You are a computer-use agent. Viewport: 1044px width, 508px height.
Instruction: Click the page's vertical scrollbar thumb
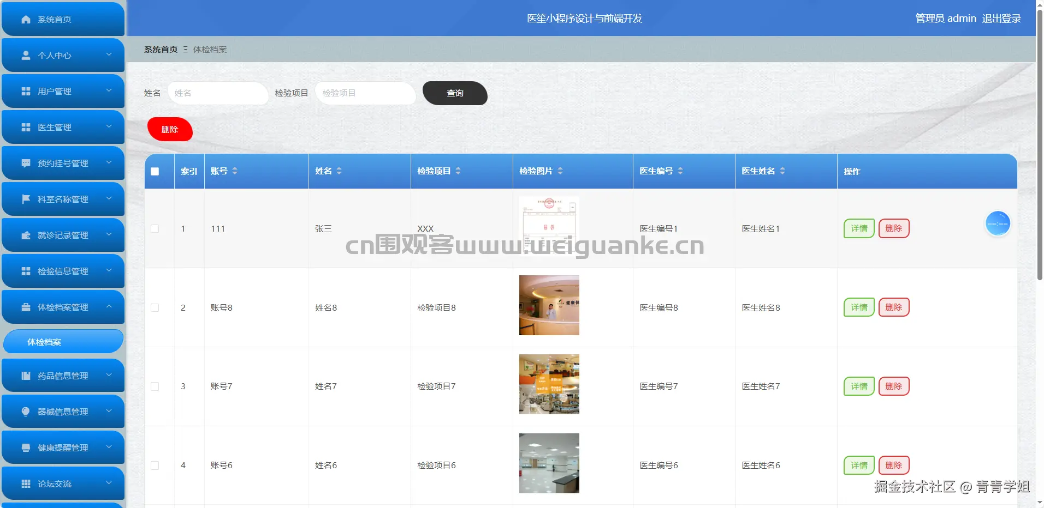tap(1040, 145)
